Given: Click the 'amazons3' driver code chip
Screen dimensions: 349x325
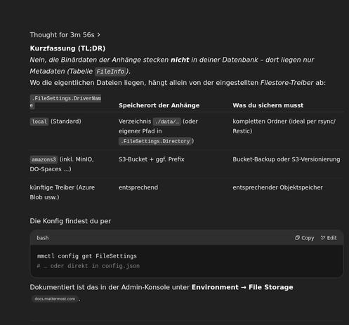Looking at the screenshot, I should (x=44, y=159).
